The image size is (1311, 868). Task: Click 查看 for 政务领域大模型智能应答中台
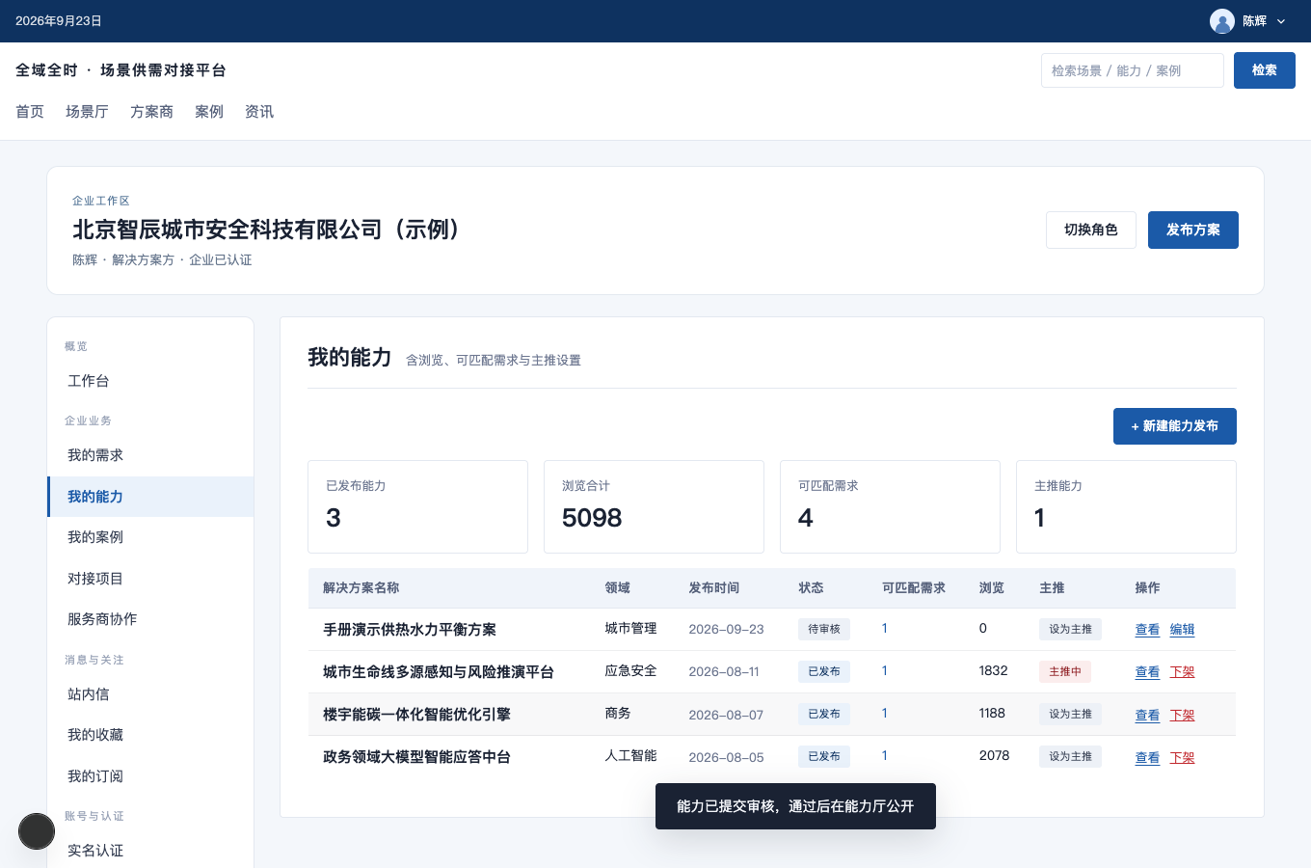point(1147,757)
